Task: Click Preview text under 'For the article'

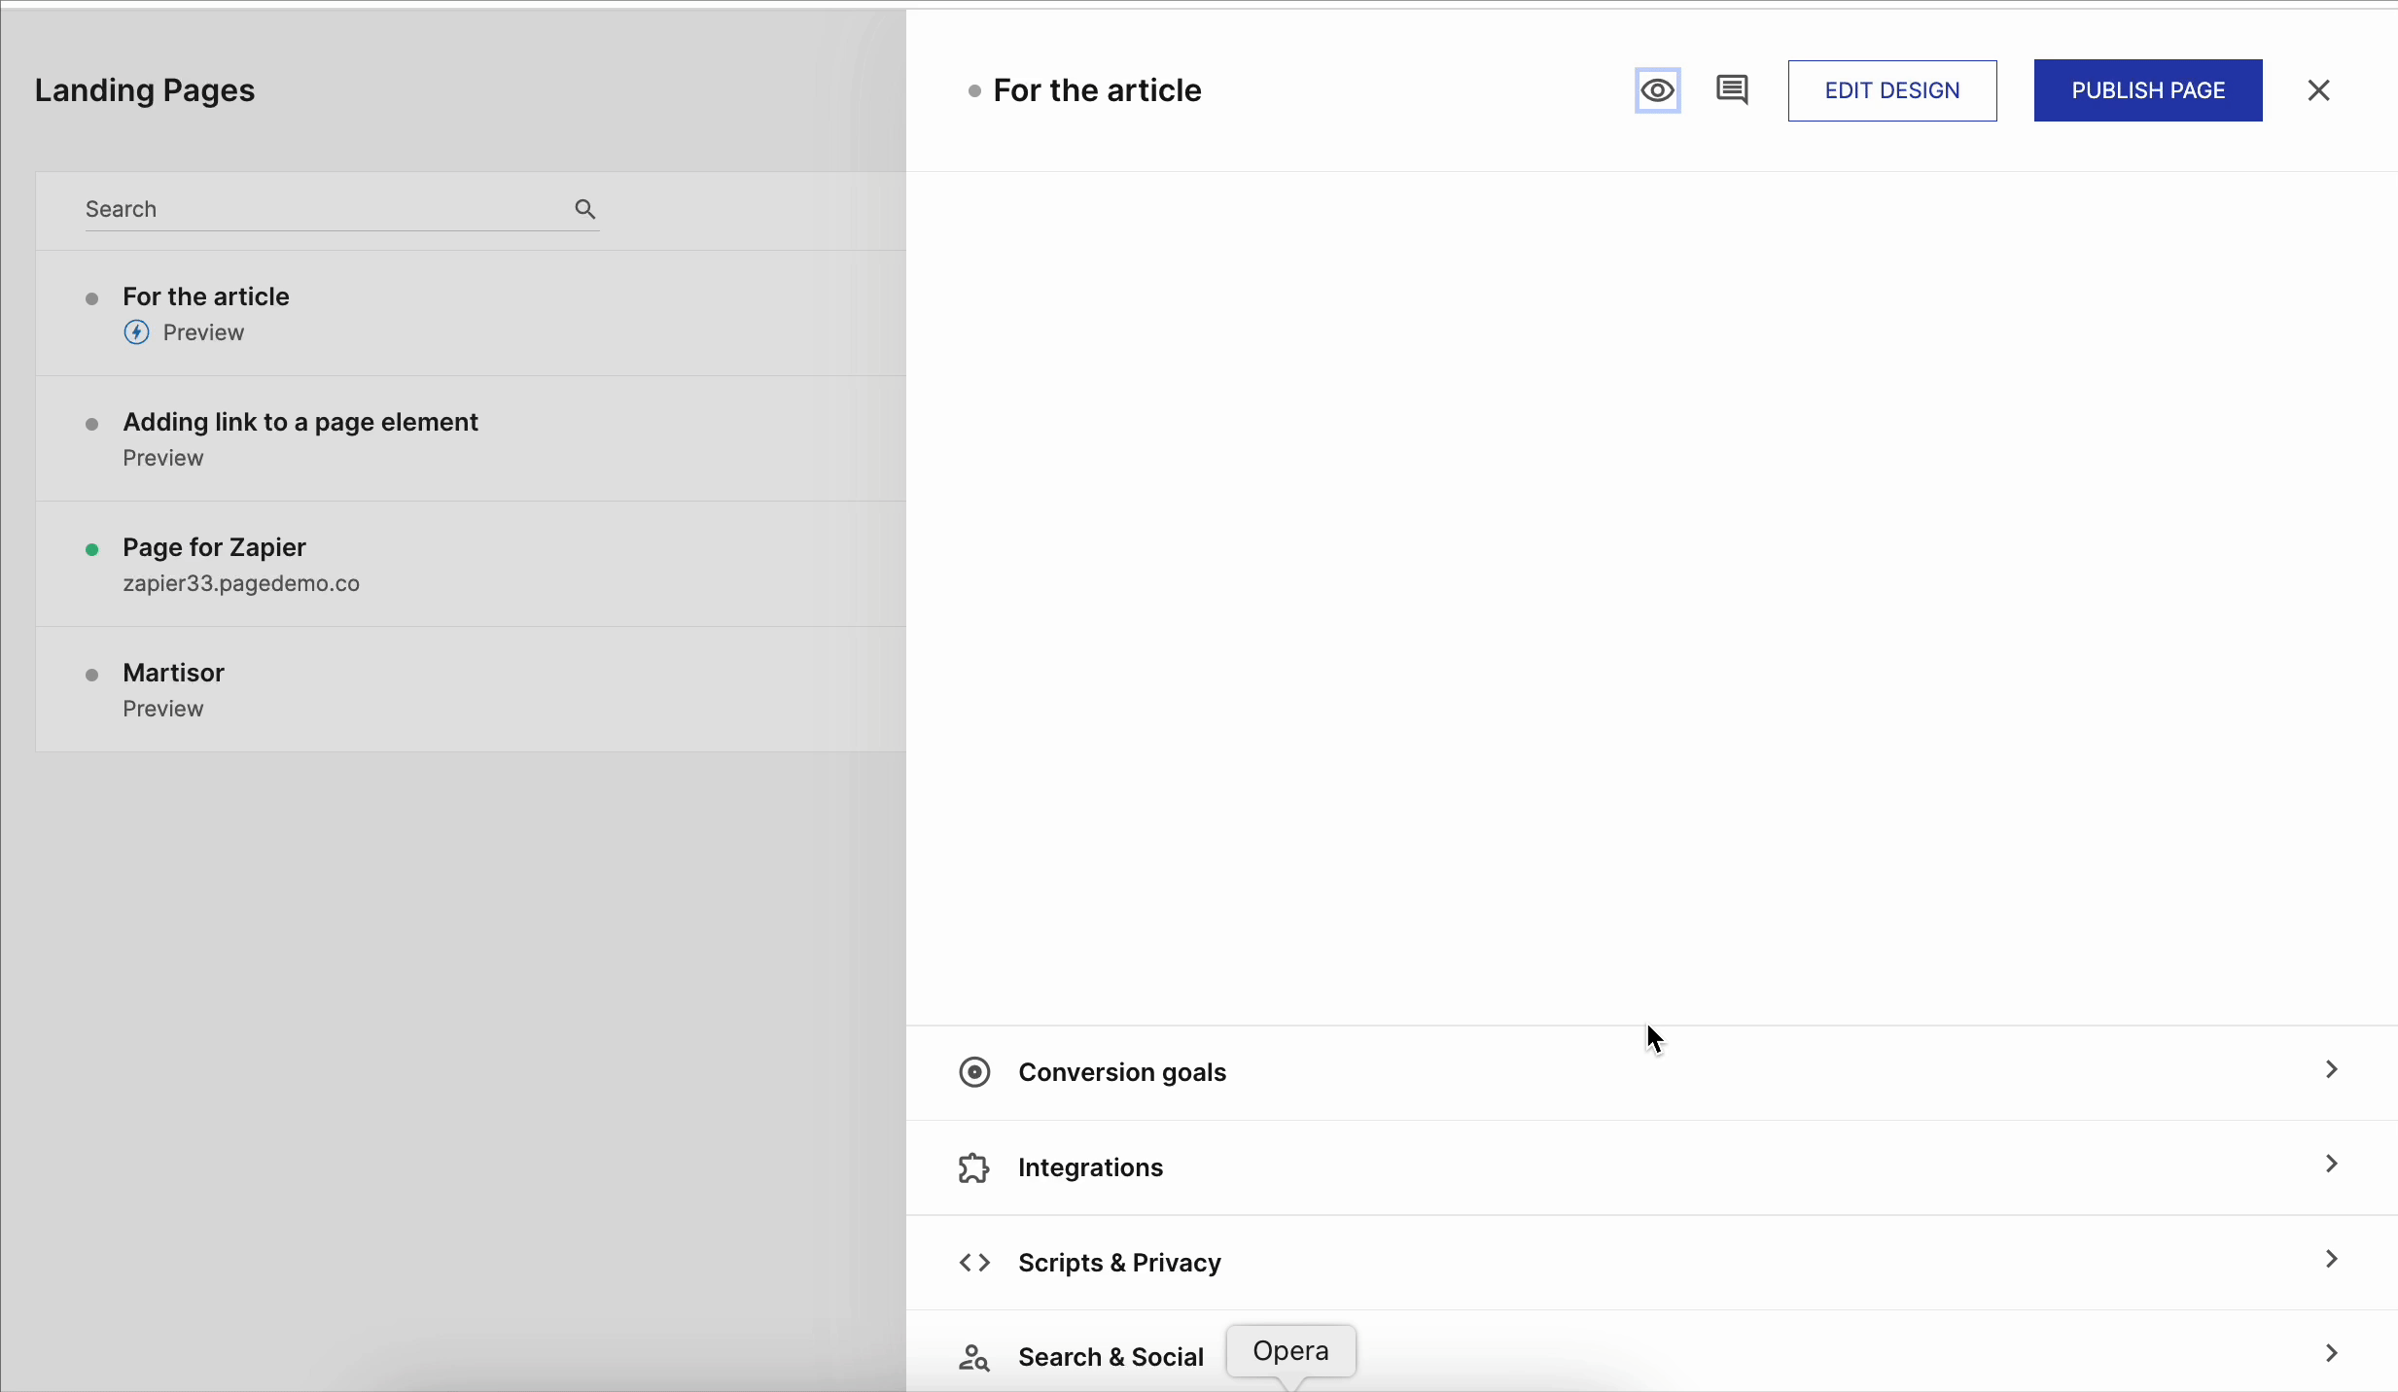Action: [x=203, y=332]
